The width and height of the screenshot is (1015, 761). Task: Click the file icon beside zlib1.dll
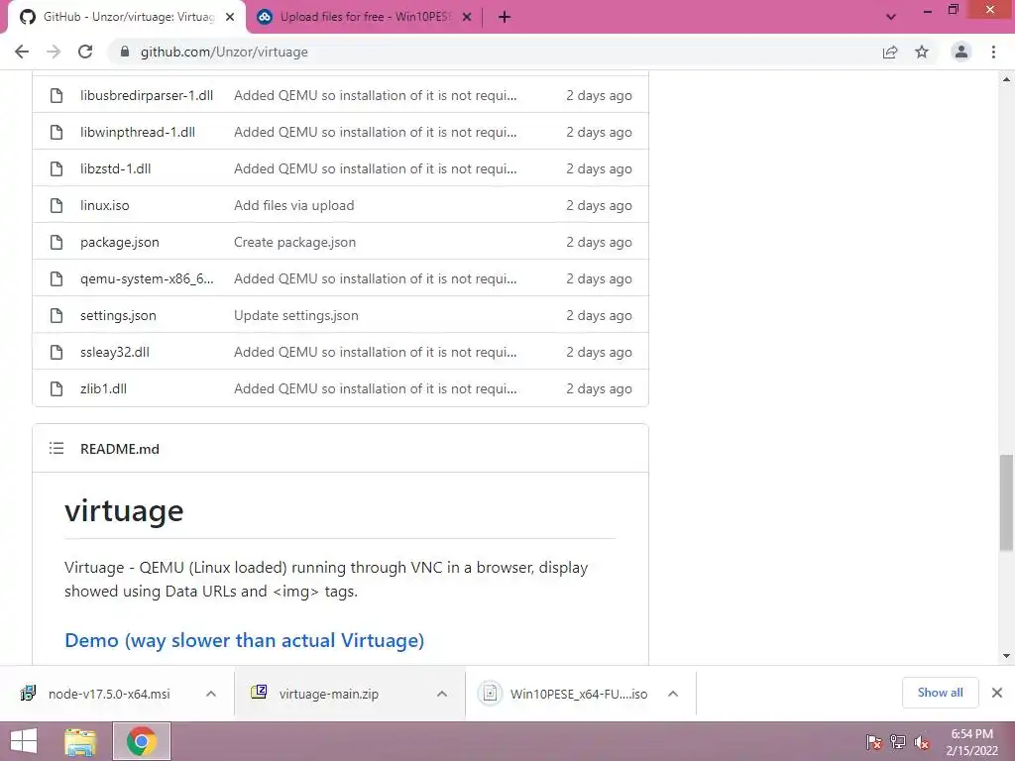click(x=56, y=388)
